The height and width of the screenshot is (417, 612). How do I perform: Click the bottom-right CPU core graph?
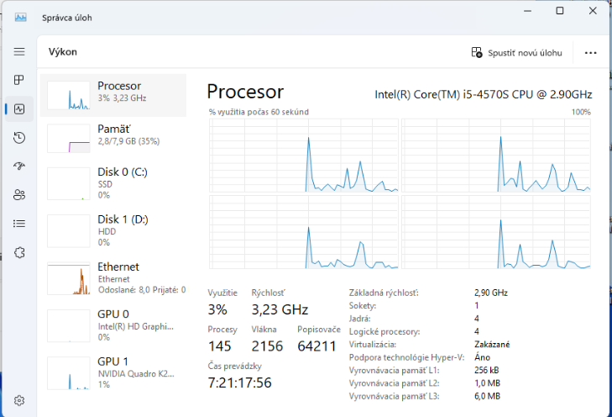tap(496, 232)
